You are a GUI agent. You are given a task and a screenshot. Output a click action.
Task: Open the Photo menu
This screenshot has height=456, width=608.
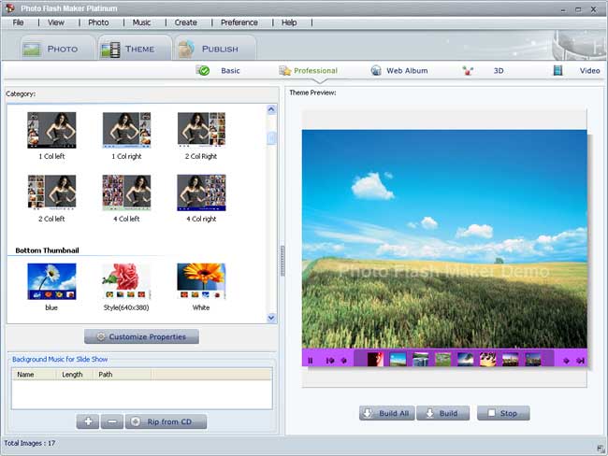[98, 22]
